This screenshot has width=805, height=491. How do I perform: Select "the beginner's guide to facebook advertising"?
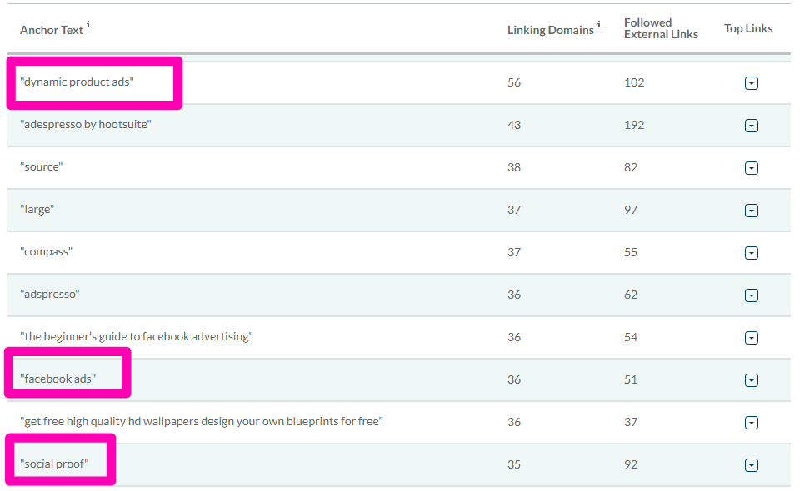point(137,337)
